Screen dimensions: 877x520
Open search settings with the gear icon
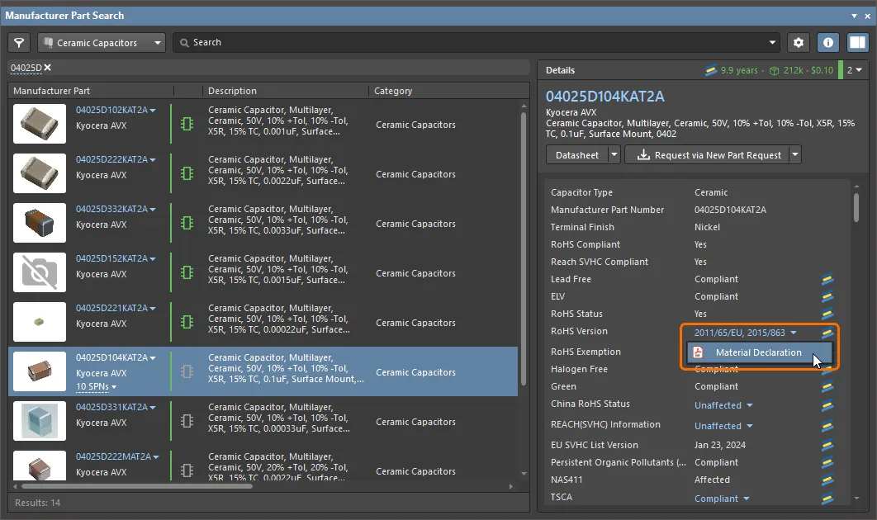click(x=798, y=43)
